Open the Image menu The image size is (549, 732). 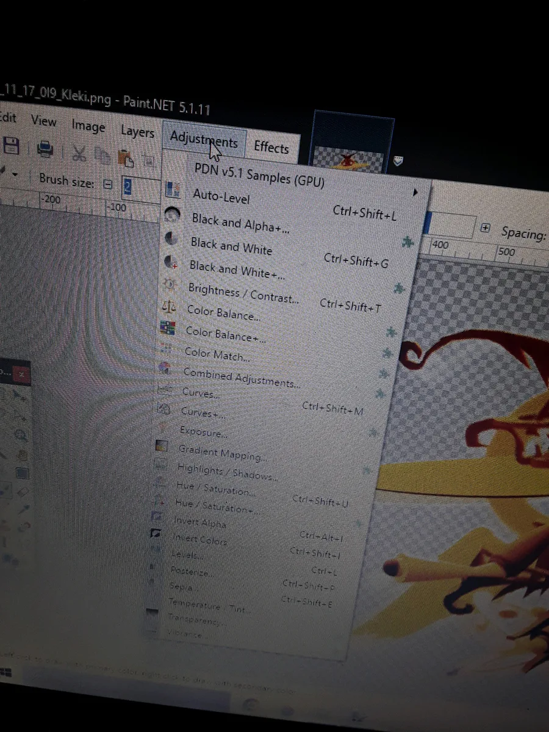pos(88,126)
